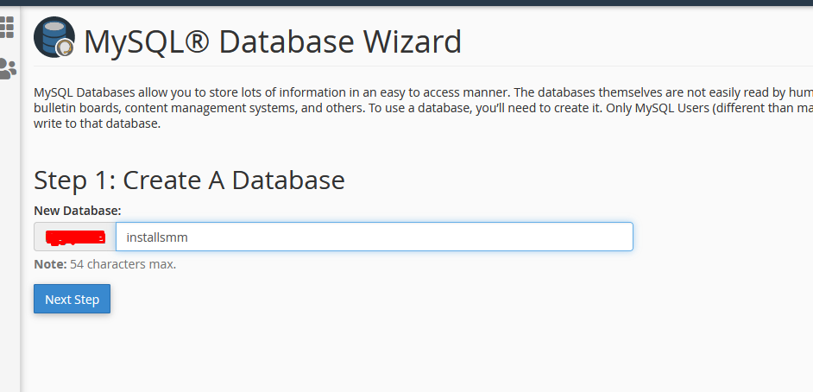The width and height of the screenshot is (813, 392).
Task: Click the bold "Note:" word below the field
Action: pyautogui.click(x=50, y=264)
